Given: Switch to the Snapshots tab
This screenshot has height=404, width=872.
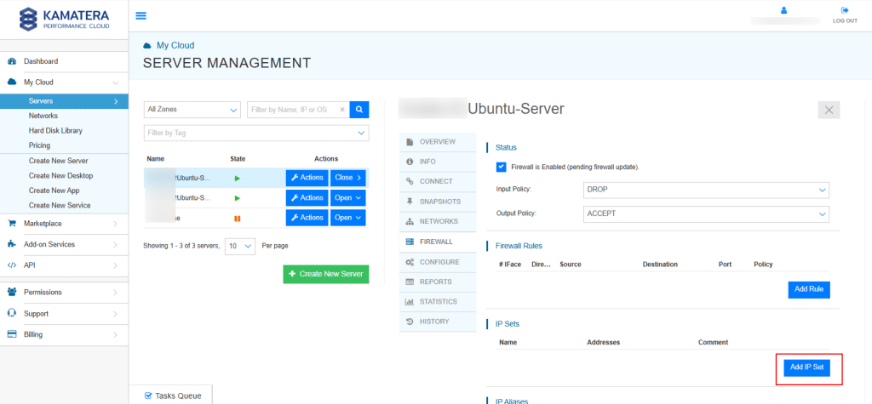Looking at the screenshot, I should pyautogui.click(x=438, y=202).
